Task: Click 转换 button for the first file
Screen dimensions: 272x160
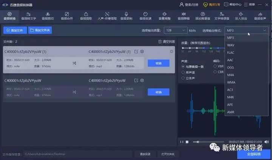Action: [158, 63]
